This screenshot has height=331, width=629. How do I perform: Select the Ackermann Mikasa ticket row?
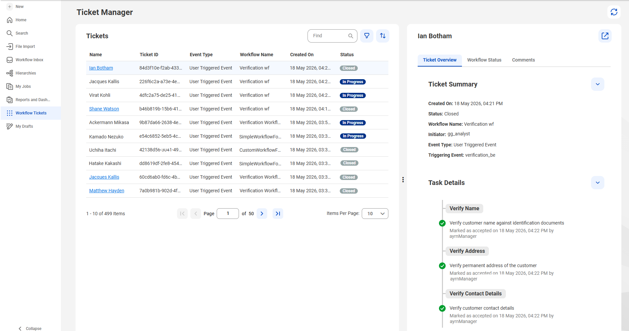[x=237, y=122]
